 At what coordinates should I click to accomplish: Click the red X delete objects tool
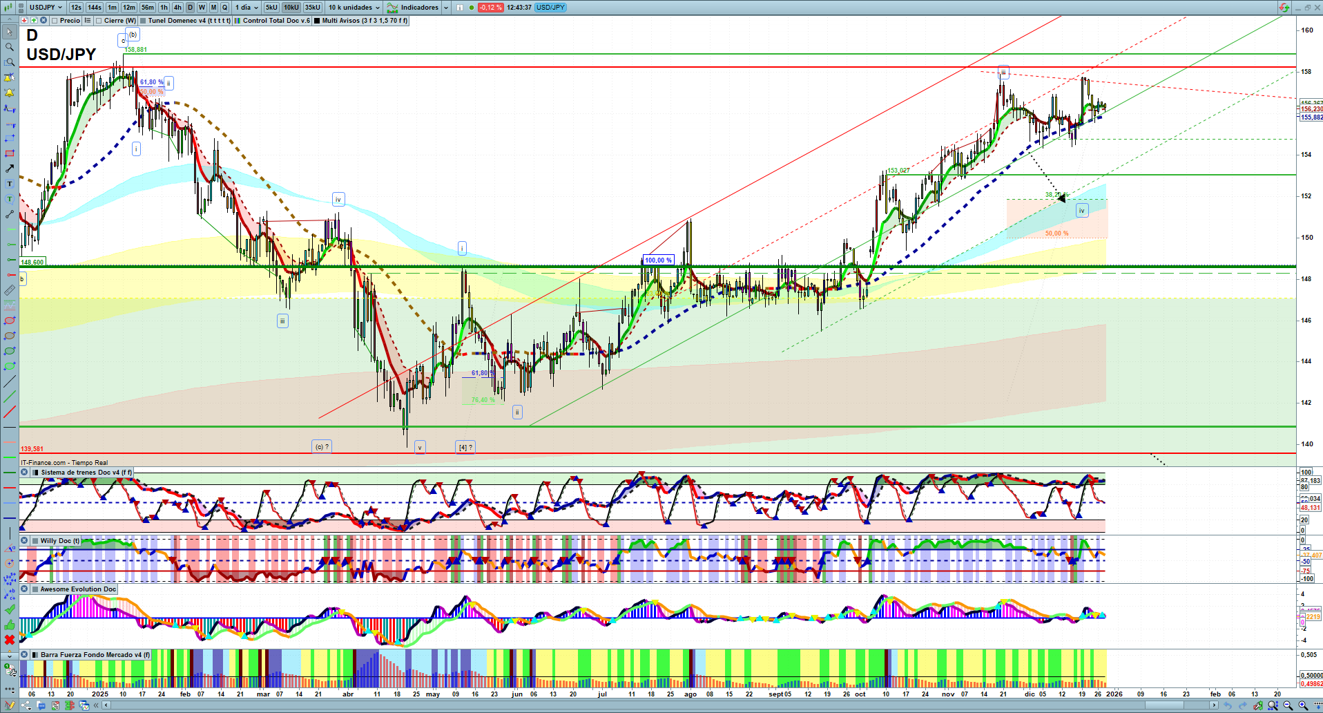coord(10,640)
